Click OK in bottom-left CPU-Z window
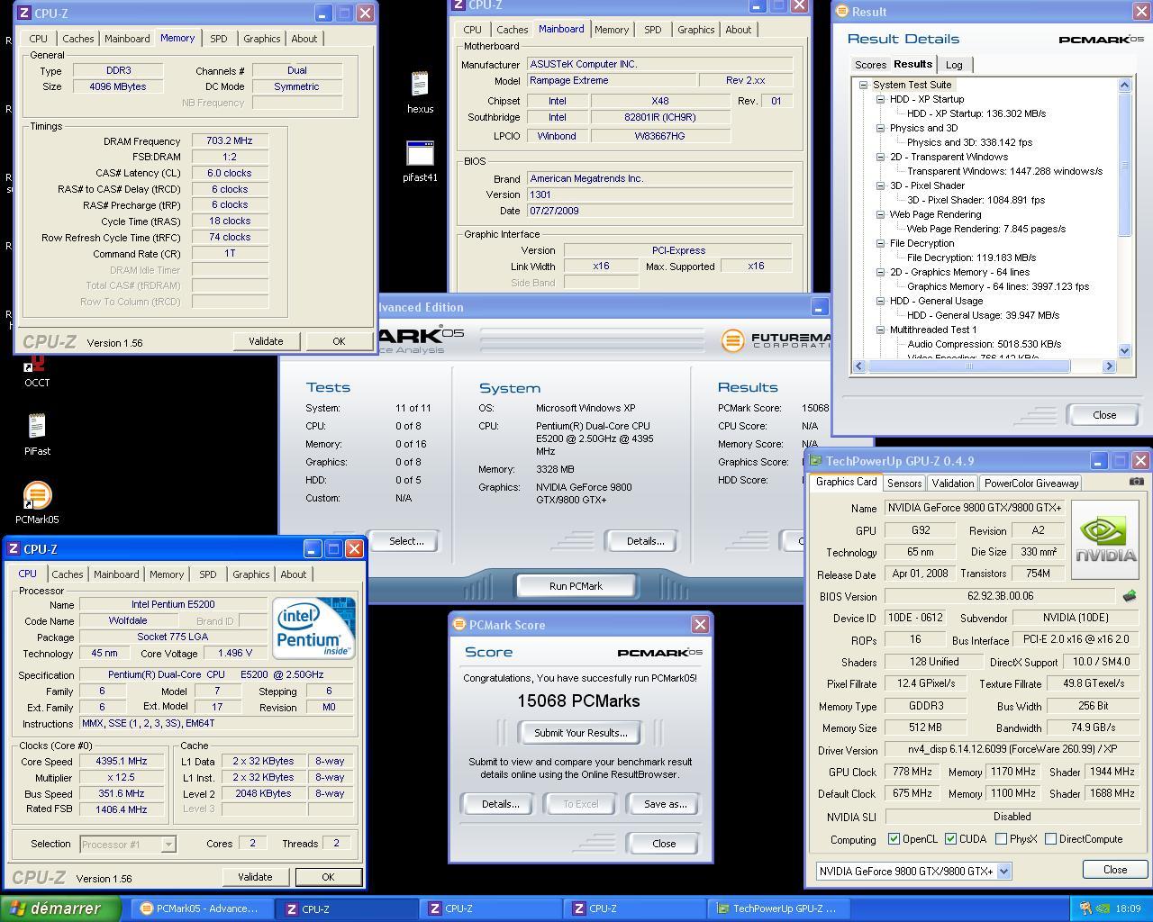The width and height of the screenshot is (1153, 922). tap(328, 877)
